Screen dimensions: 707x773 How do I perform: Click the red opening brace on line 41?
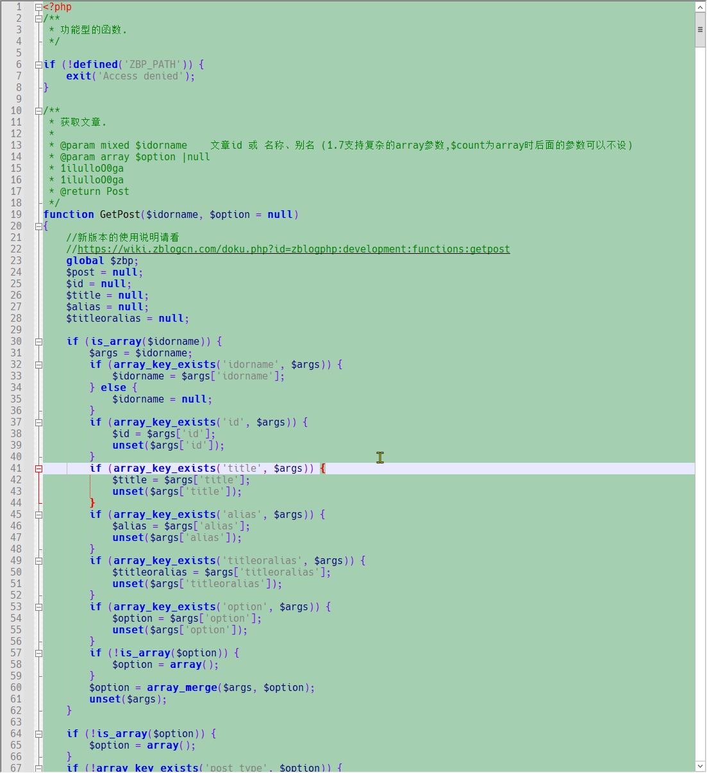[323, 469]
